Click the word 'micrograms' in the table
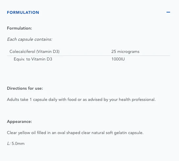Viewport: 179px width, 161px height. pyautogui.click(x=128, y=52)
